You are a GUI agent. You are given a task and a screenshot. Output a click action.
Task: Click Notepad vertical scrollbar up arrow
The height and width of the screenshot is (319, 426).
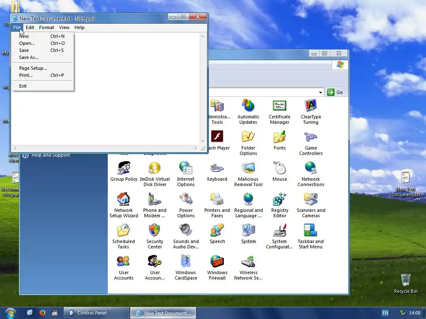click(203, 36)
